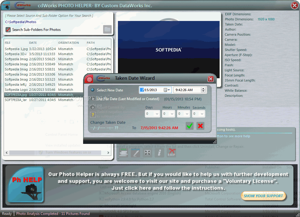Viewport: 300px width, 217px height.
Task: Open the Hours dropdown
Action: coord(172,114)
